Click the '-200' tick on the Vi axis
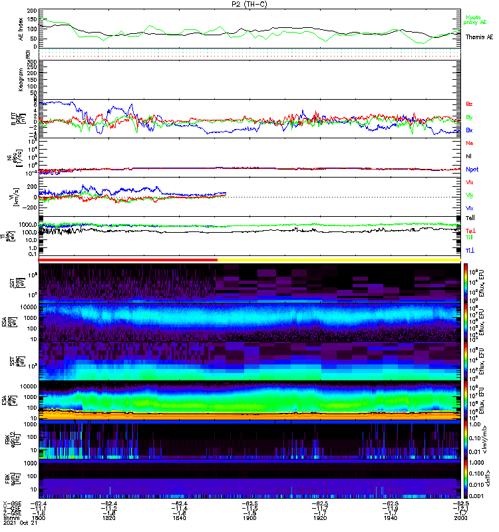Screen dimensions: 499x532 click(31, 207)
